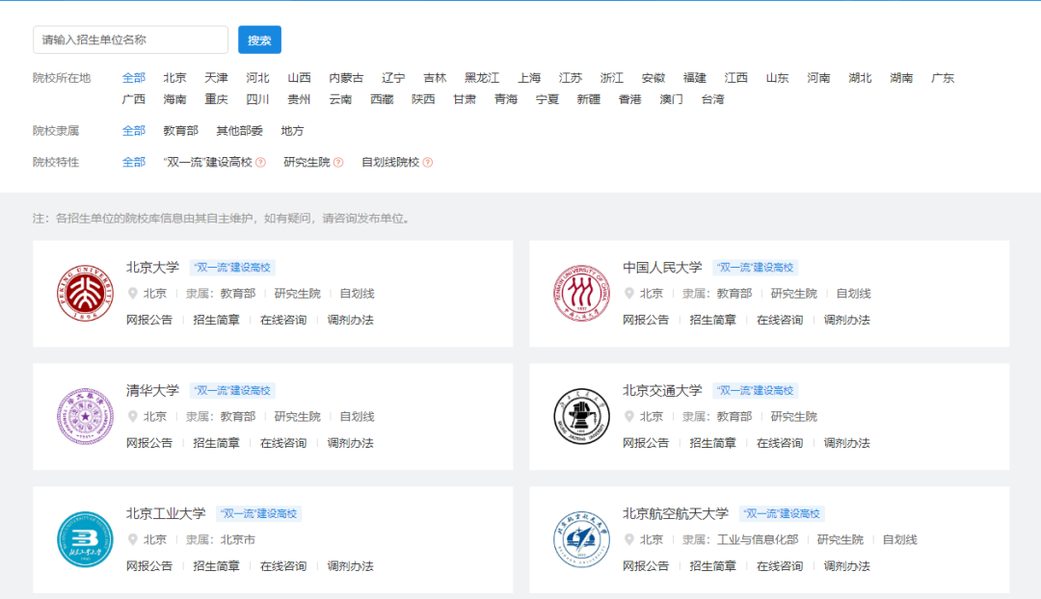Filter schools by 上海 location

tap(529, 78)
